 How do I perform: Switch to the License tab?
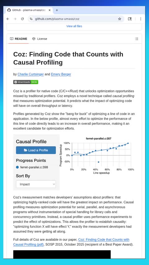[x=39, y=39]
